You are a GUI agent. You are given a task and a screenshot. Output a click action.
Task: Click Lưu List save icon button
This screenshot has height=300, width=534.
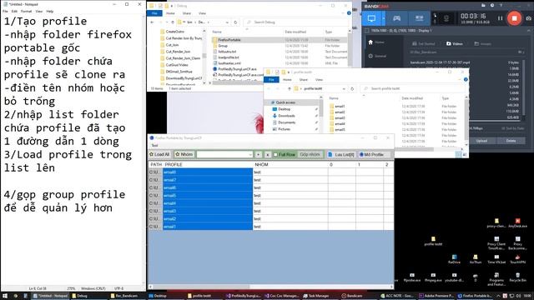click(x=340, y=155)
